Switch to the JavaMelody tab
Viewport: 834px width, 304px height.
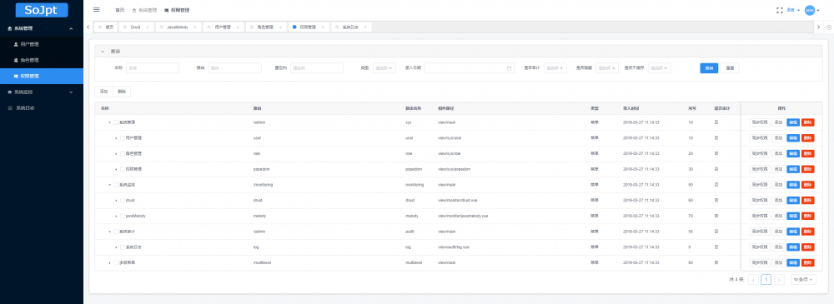pos(178,27)
